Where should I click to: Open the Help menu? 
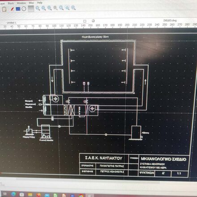pos(39,3)
